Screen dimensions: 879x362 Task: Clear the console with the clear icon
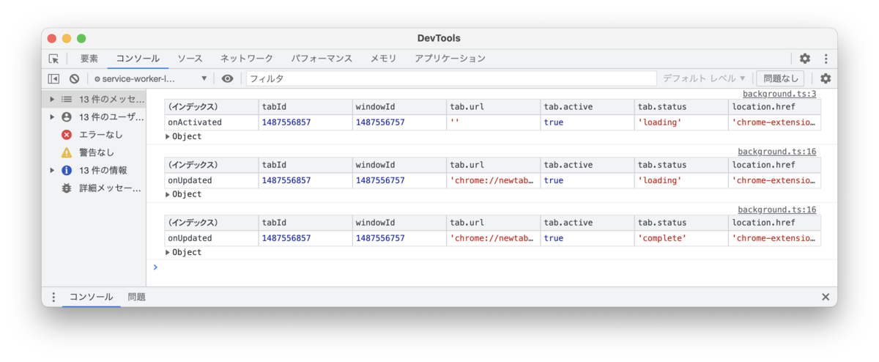click(74, 78)
